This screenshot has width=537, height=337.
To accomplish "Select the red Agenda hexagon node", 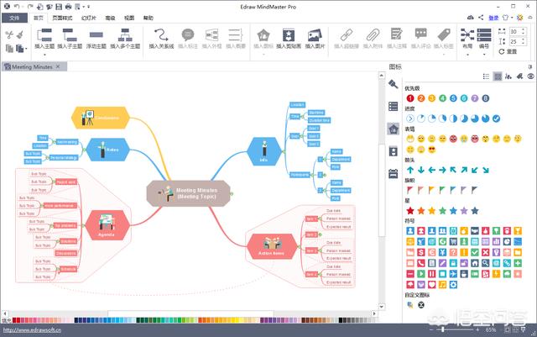I will pos(107,225).
